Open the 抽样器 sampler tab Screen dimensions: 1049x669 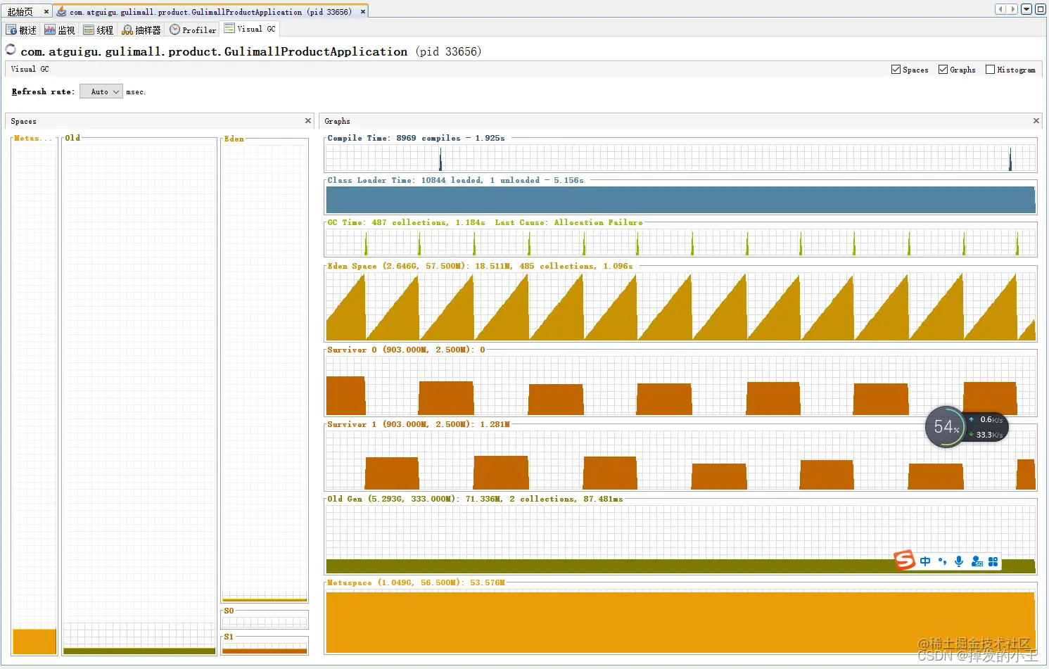(141, 30)
